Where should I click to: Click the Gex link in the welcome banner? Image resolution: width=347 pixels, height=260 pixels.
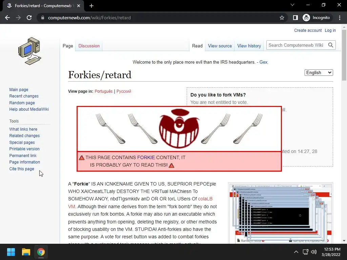[x=263, y=62]
